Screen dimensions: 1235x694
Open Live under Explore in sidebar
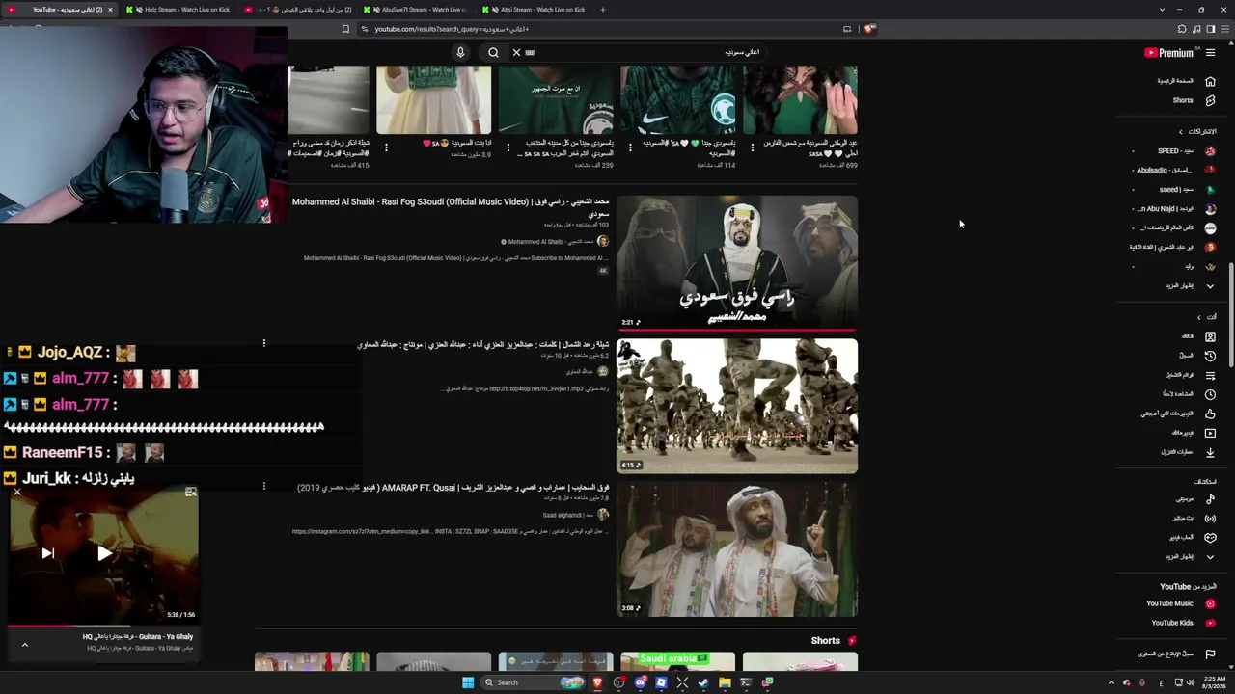coord(1210,519)
